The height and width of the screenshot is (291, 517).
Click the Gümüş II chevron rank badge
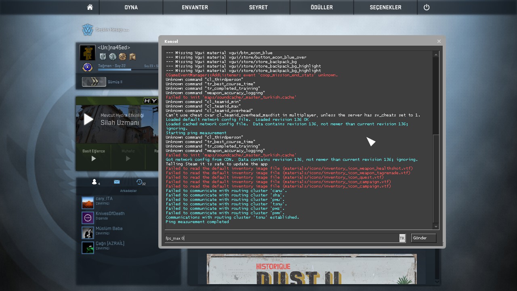(x=94, y=82)
